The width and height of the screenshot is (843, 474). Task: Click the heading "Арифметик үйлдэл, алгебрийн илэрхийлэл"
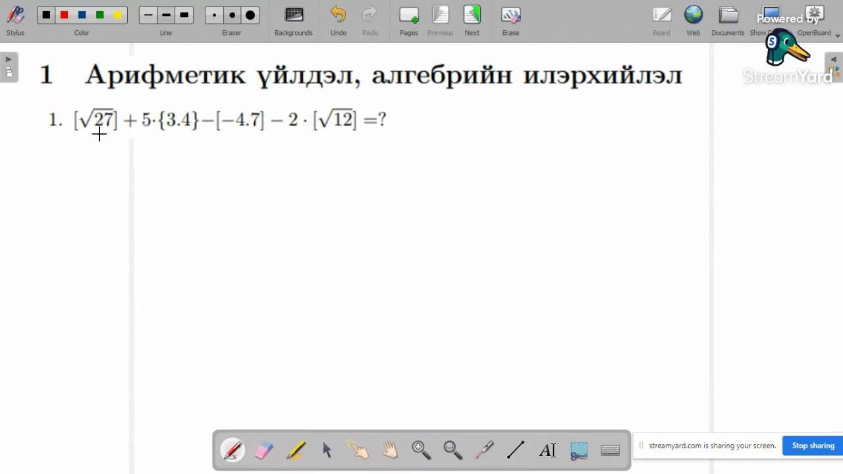(x=384, y=75)
